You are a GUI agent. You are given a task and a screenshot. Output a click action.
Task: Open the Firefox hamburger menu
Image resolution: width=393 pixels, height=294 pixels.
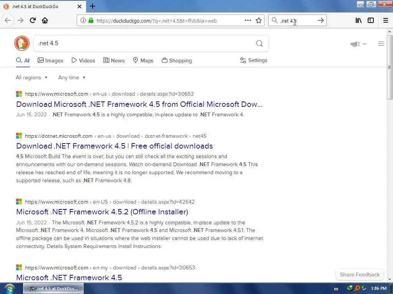click(x=386, y=21)
